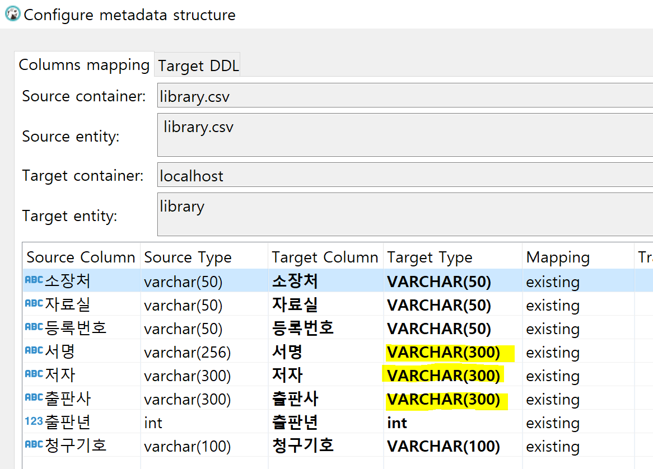Click the Source entity field library.csv
The height and width of the screenshot is (469, 653).
tap(405, 135)
